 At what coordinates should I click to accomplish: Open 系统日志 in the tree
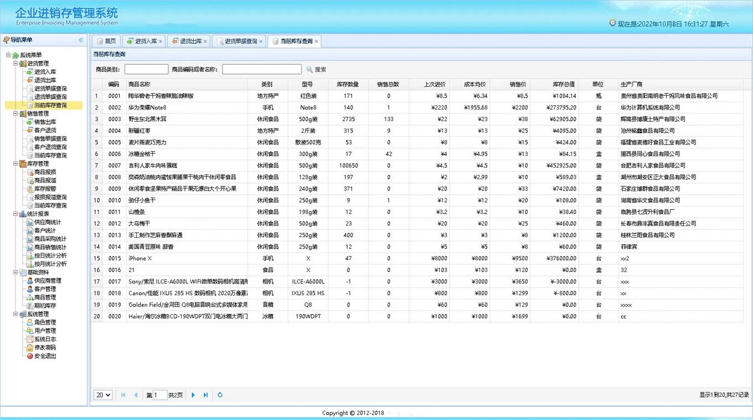pos(45,339)
